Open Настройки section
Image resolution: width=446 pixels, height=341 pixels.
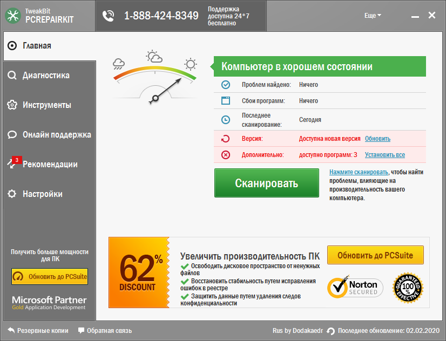tap(50, 194)
